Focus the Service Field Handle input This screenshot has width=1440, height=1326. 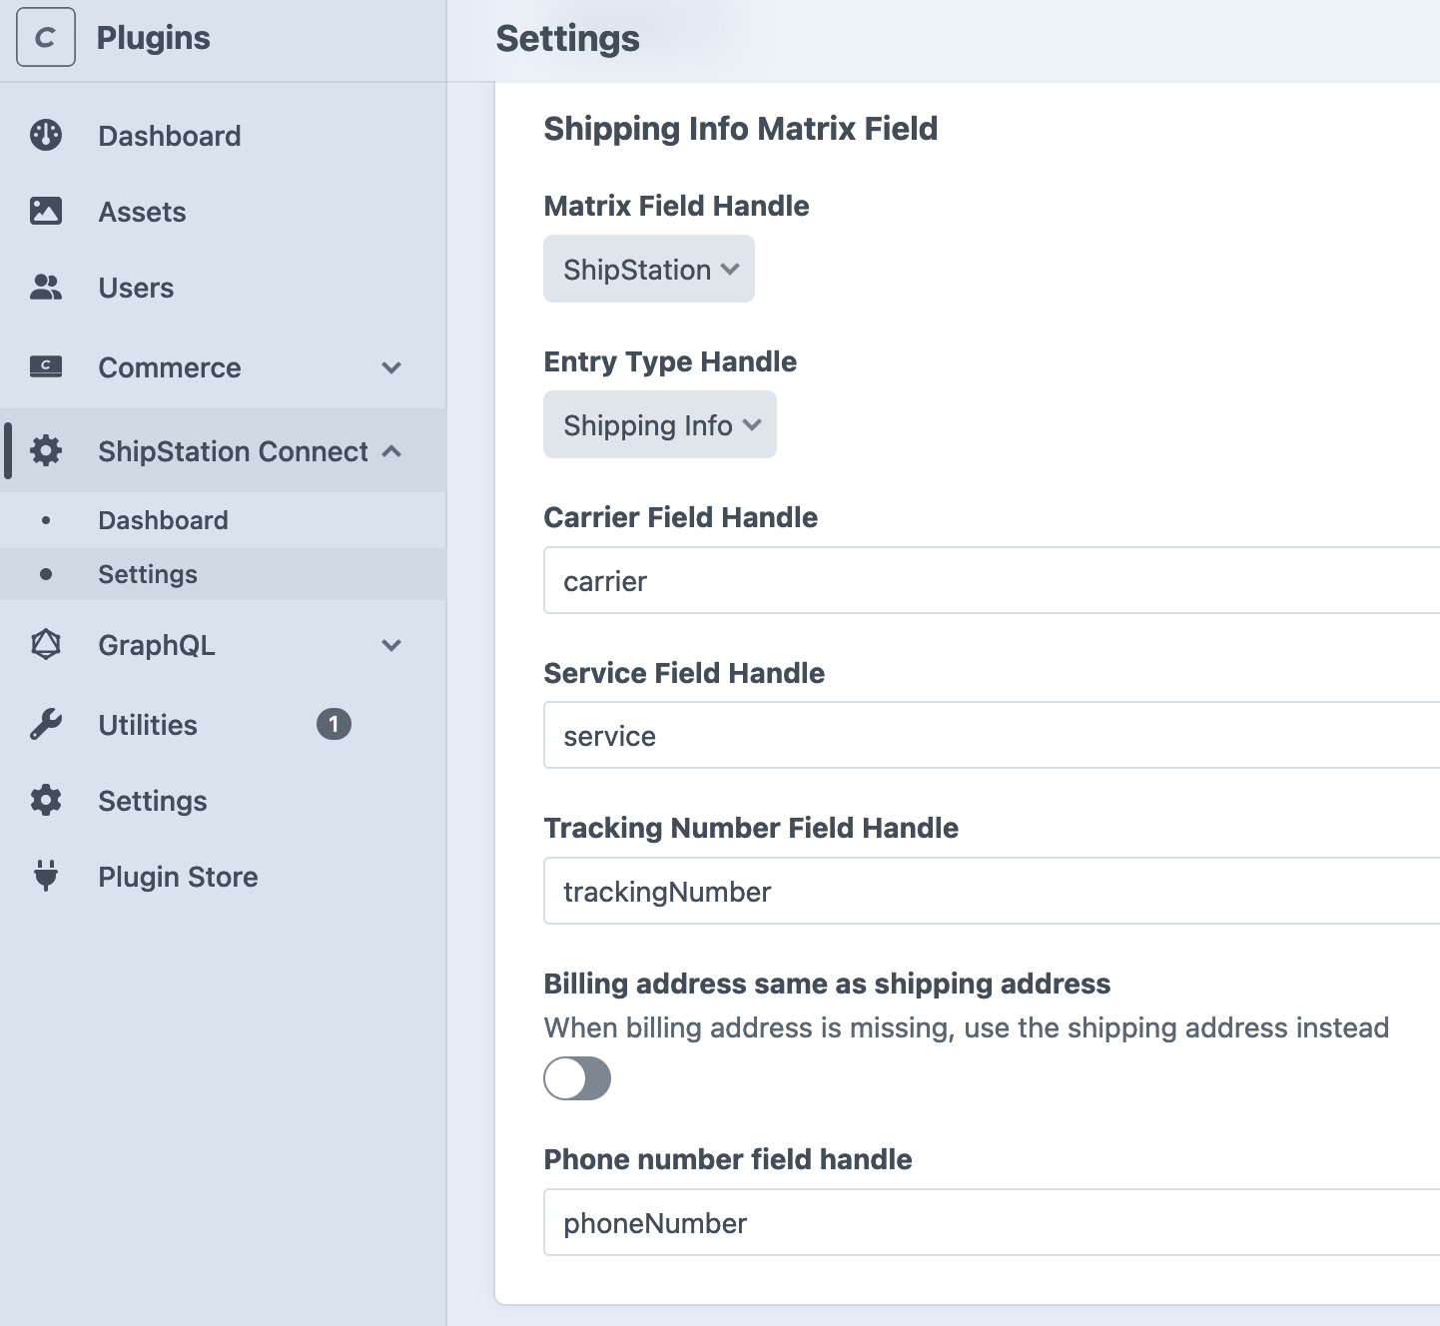point(992,735)
